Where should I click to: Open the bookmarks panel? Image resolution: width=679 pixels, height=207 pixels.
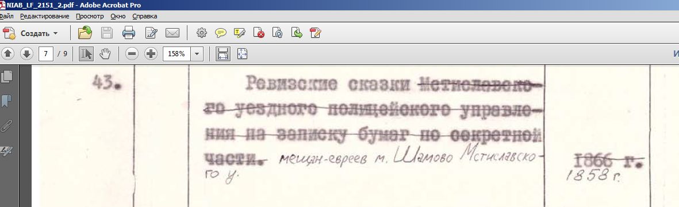point(7,101)
